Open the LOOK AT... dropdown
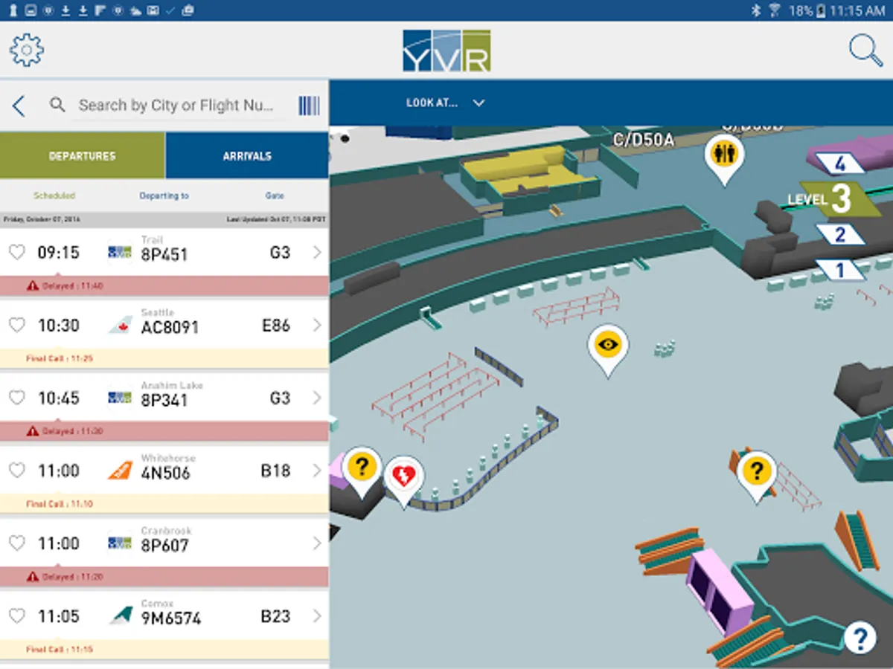The height and width of the screenshot is (669, 893). coord(445,103)
